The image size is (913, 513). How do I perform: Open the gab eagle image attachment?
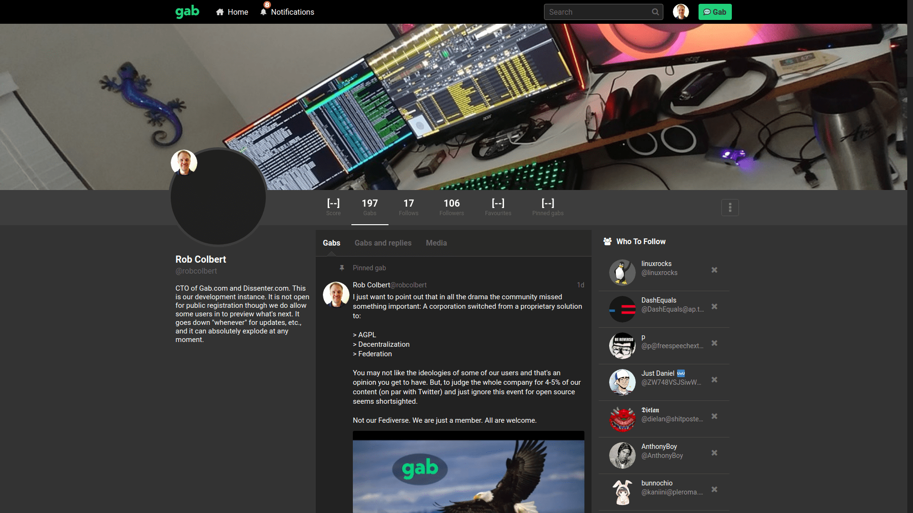468,472
